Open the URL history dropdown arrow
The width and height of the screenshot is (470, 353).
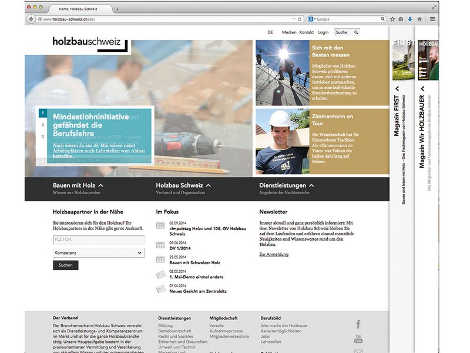click(294, 19)
